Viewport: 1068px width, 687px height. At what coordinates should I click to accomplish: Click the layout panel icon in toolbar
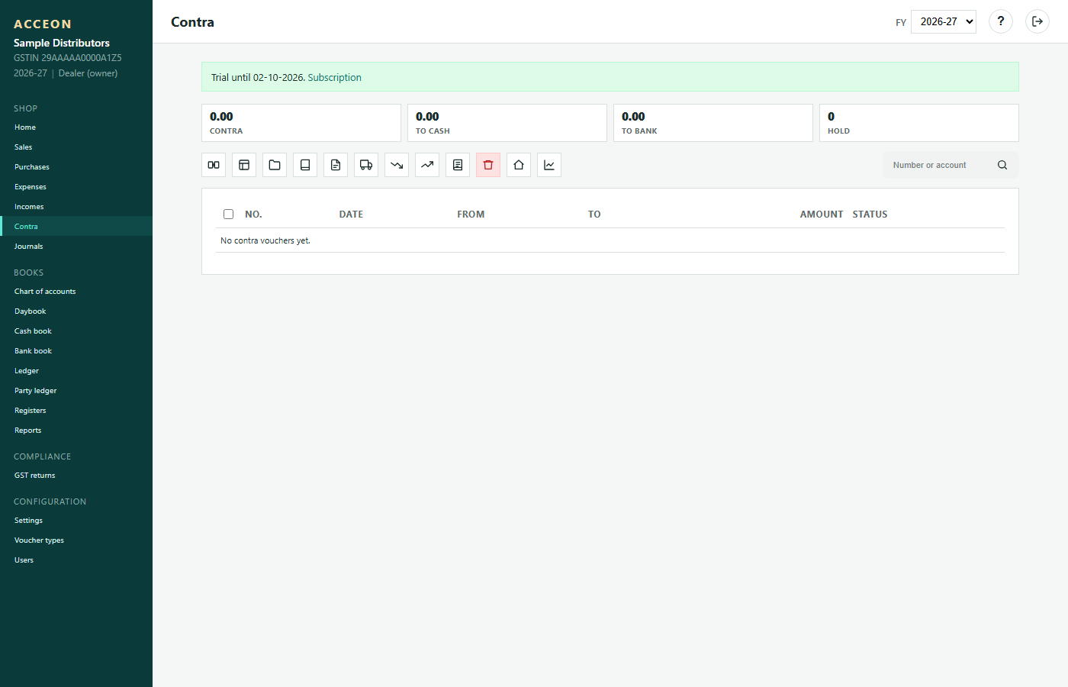[x=244, y=165]
